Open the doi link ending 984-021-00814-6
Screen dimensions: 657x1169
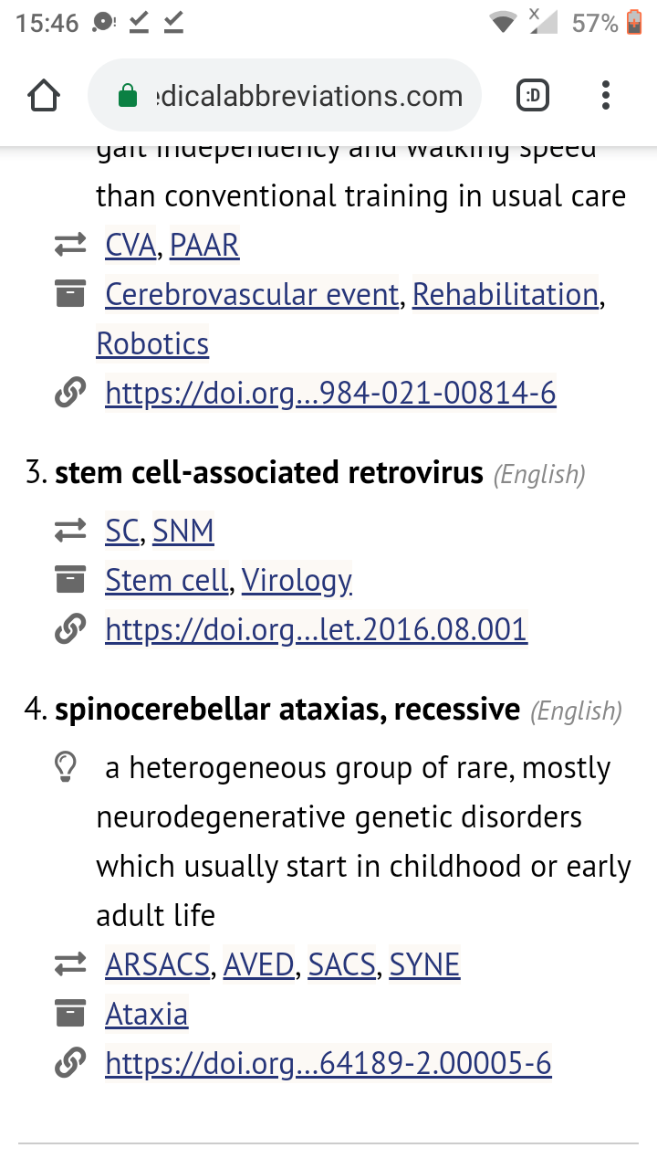click(x=330, y=393)
